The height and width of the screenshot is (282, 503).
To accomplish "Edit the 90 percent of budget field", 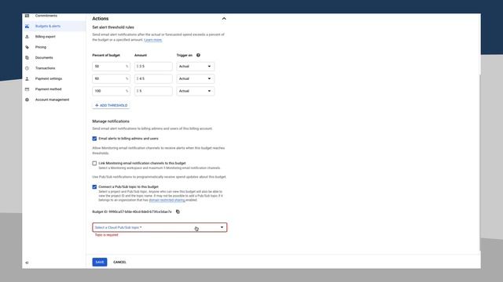I will click(111, 78).
